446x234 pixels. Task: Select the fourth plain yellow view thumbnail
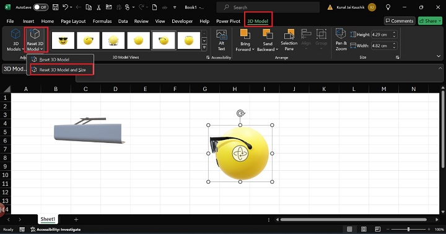coord(139,40)
